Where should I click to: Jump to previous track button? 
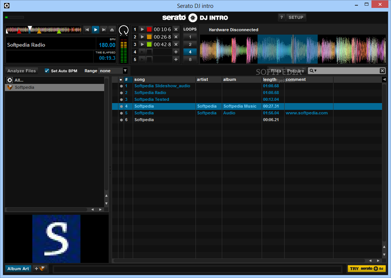[87, 30]
